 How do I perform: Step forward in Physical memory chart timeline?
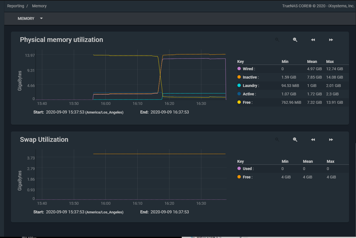331,40
